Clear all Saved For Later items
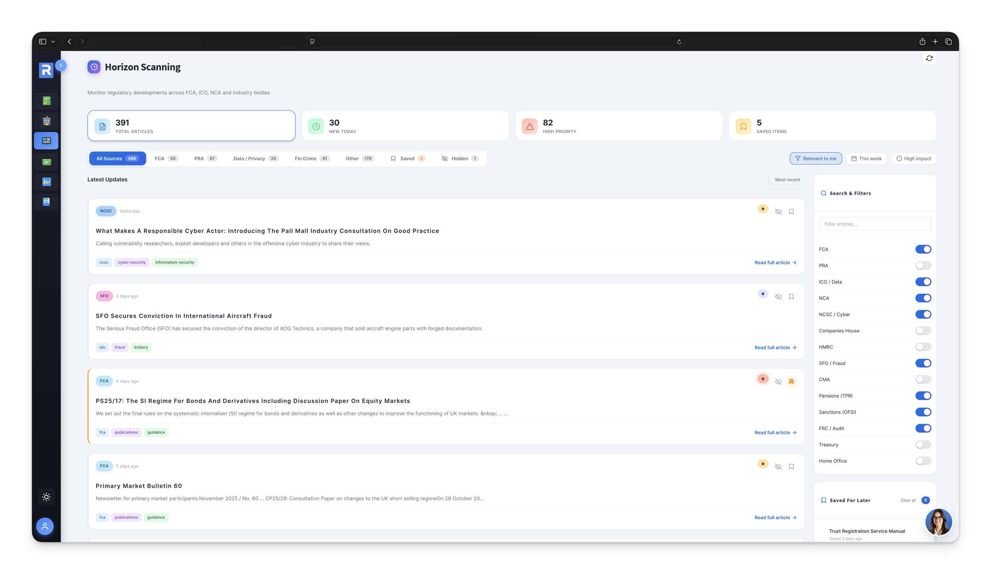The image size is (991, 574). pos(908,500)
